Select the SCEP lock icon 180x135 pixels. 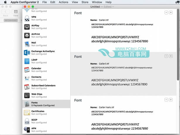[27, 121]
